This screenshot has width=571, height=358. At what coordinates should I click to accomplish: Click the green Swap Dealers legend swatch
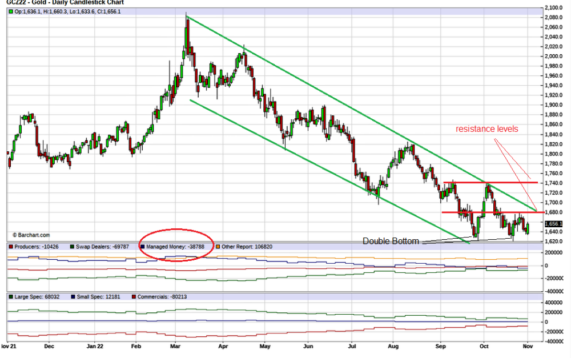tap(71, 247)
